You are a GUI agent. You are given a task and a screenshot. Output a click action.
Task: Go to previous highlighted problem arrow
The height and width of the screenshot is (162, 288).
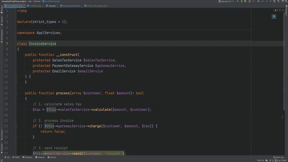pos(280,10)
